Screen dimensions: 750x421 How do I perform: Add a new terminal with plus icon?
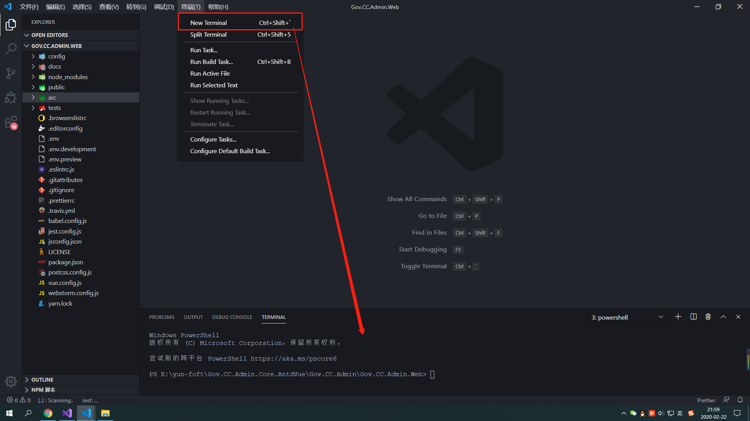point(678,317)
